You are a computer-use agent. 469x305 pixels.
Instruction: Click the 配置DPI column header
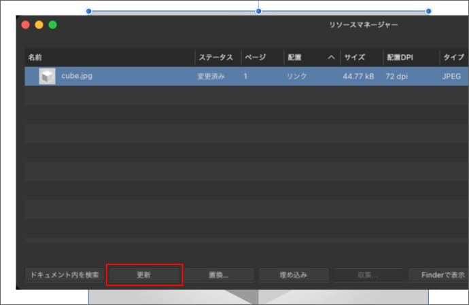pos(400,58)
